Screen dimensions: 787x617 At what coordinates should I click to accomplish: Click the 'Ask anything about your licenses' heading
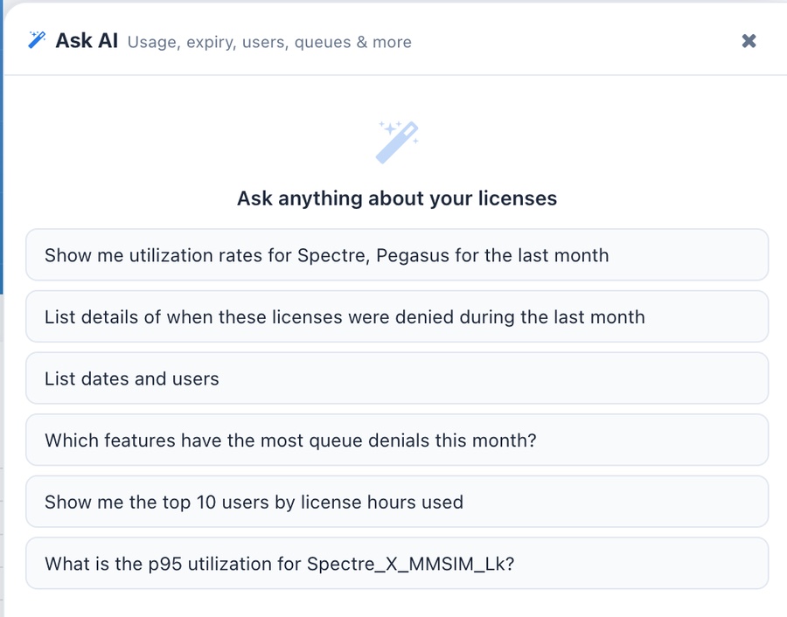[397, 198]
